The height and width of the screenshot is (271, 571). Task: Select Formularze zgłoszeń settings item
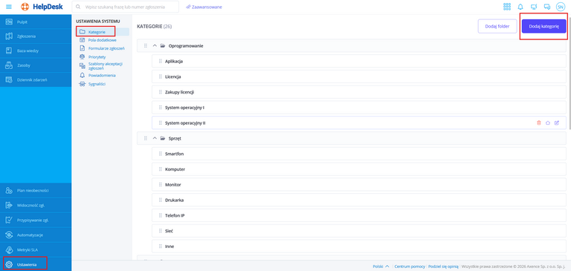coord(102,48)
